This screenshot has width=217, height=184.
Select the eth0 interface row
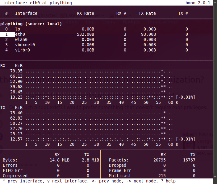pos(20,34)
